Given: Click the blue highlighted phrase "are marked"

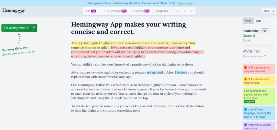Looking at the screenshot, I should 154,73.
